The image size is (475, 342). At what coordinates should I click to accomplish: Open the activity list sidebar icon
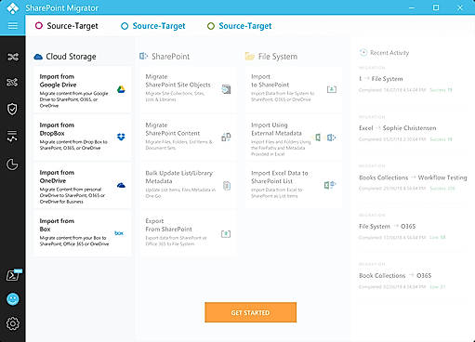tap(12, 136)
